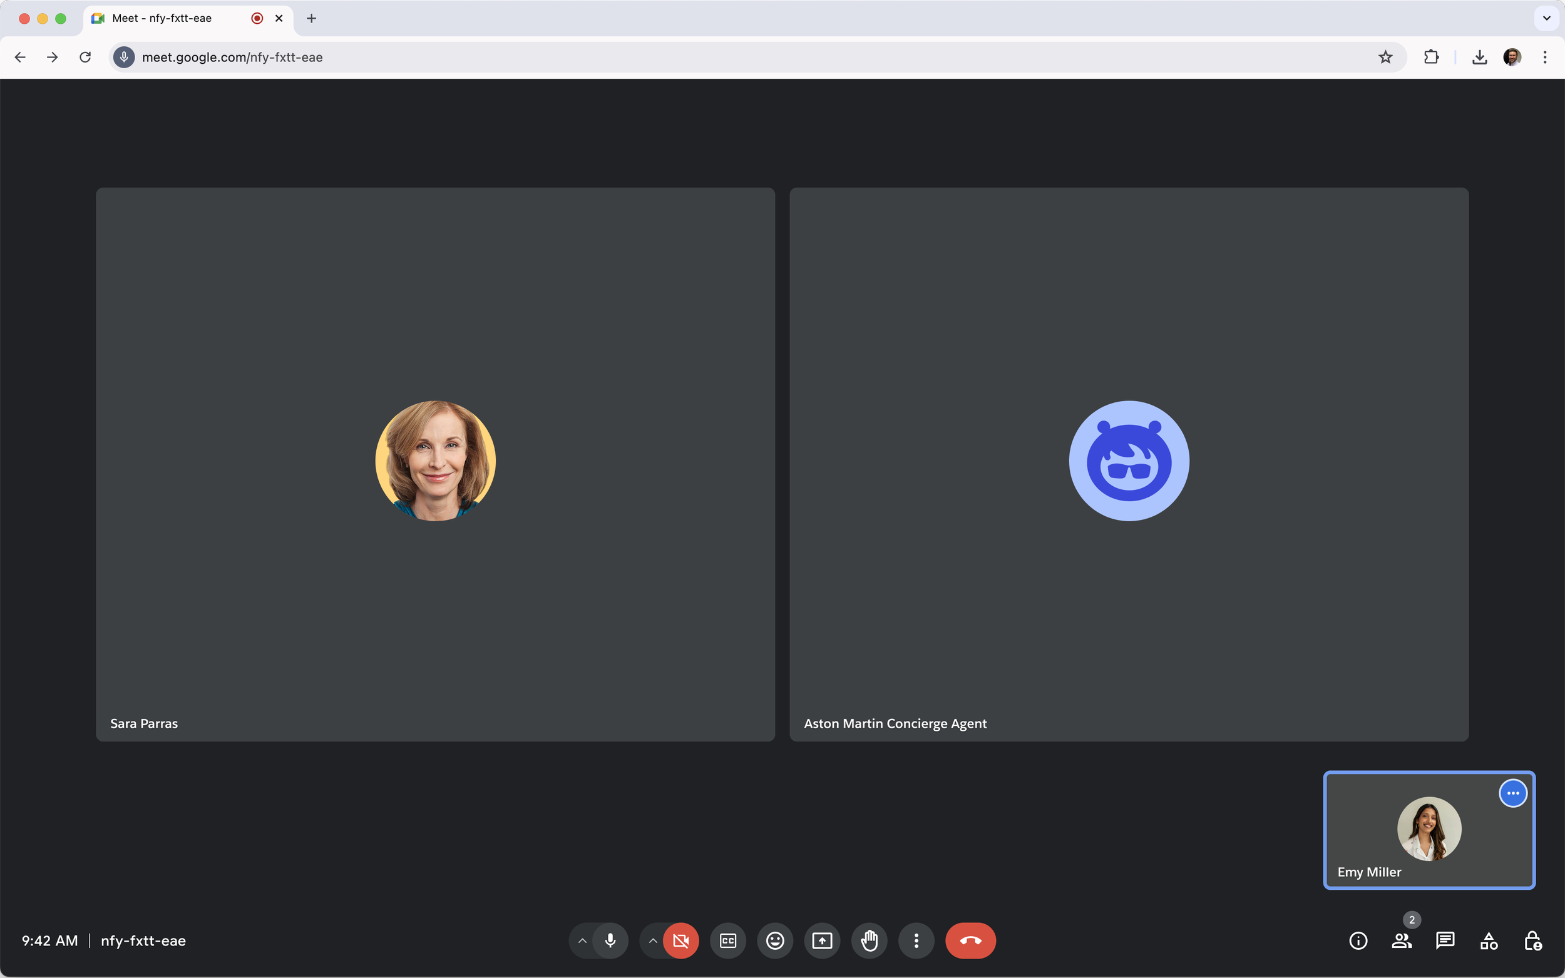The image size is (1565, 978).
Task: Open the in-call chat messages
Action: pyautogui.click(x=1445, y=940)
